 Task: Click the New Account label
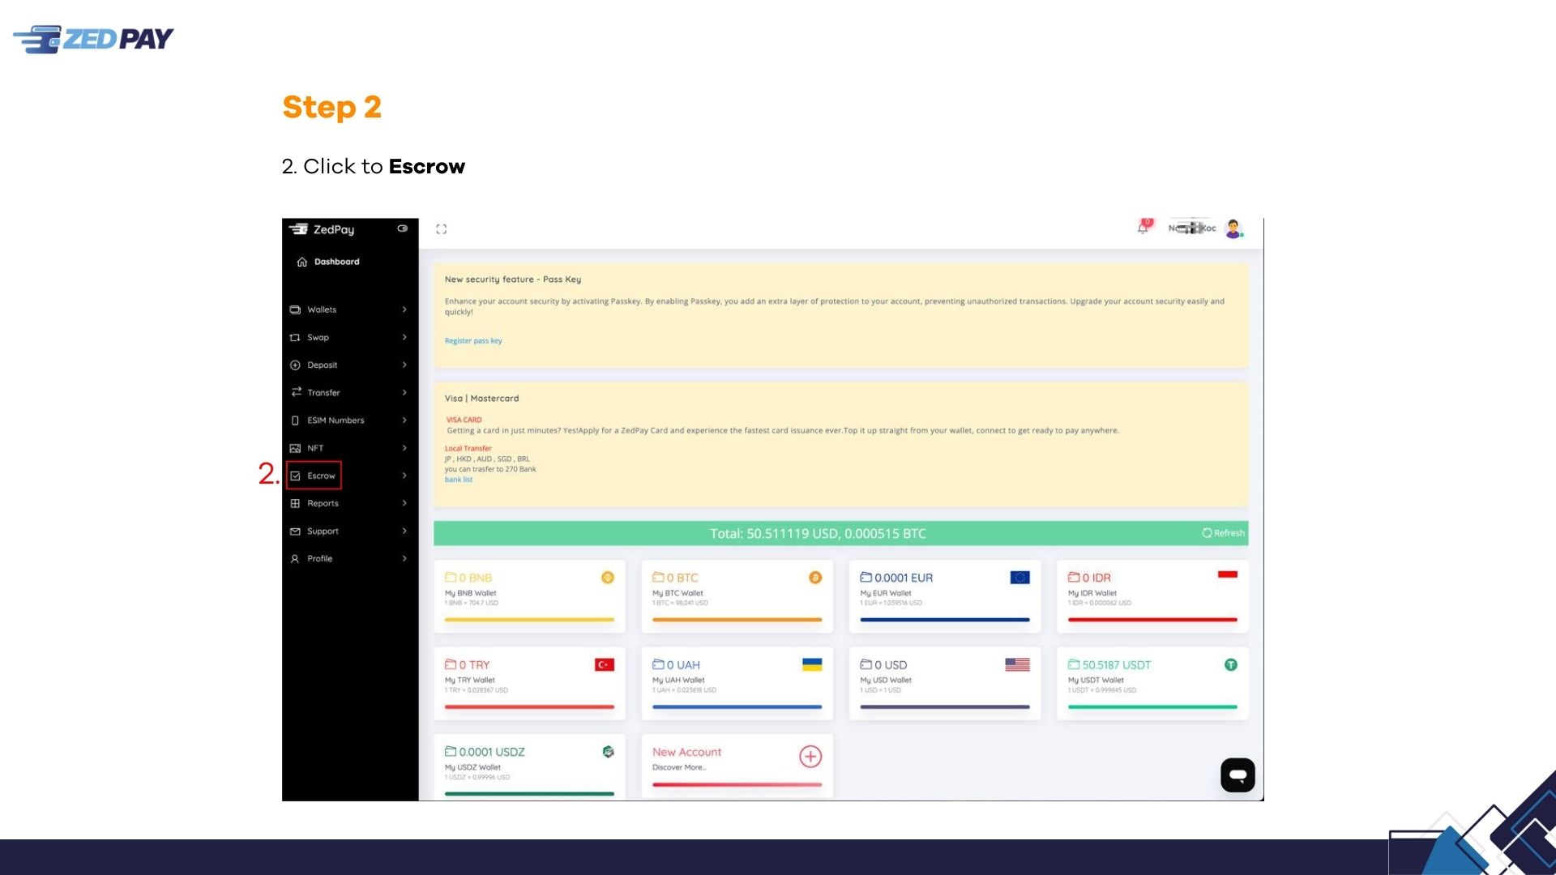(x=686, y=752)
